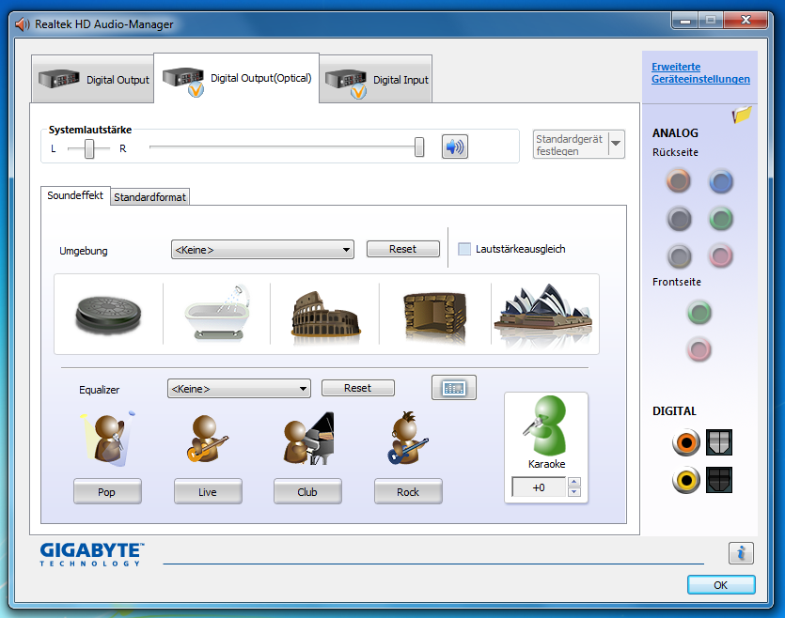Screen dimensions: 785x618
Task: Click the black rear analog jack
Action: pos(679,219)
